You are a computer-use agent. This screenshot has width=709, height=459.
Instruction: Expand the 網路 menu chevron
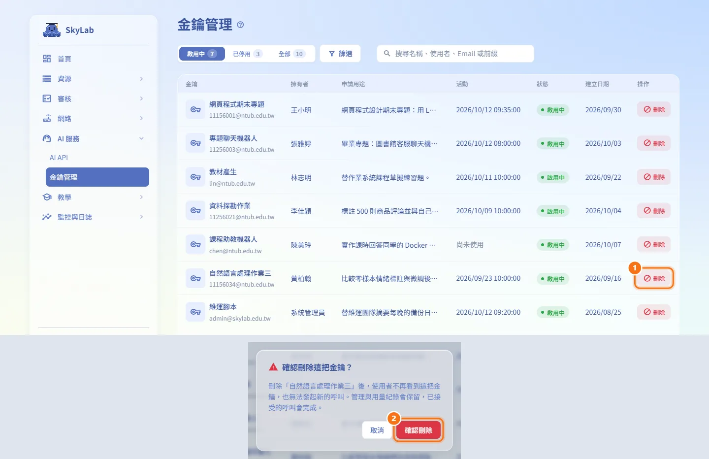[141, 119]
